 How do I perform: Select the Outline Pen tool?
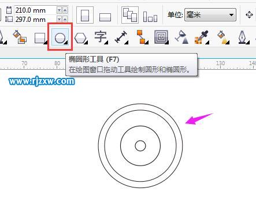[243, 37]
